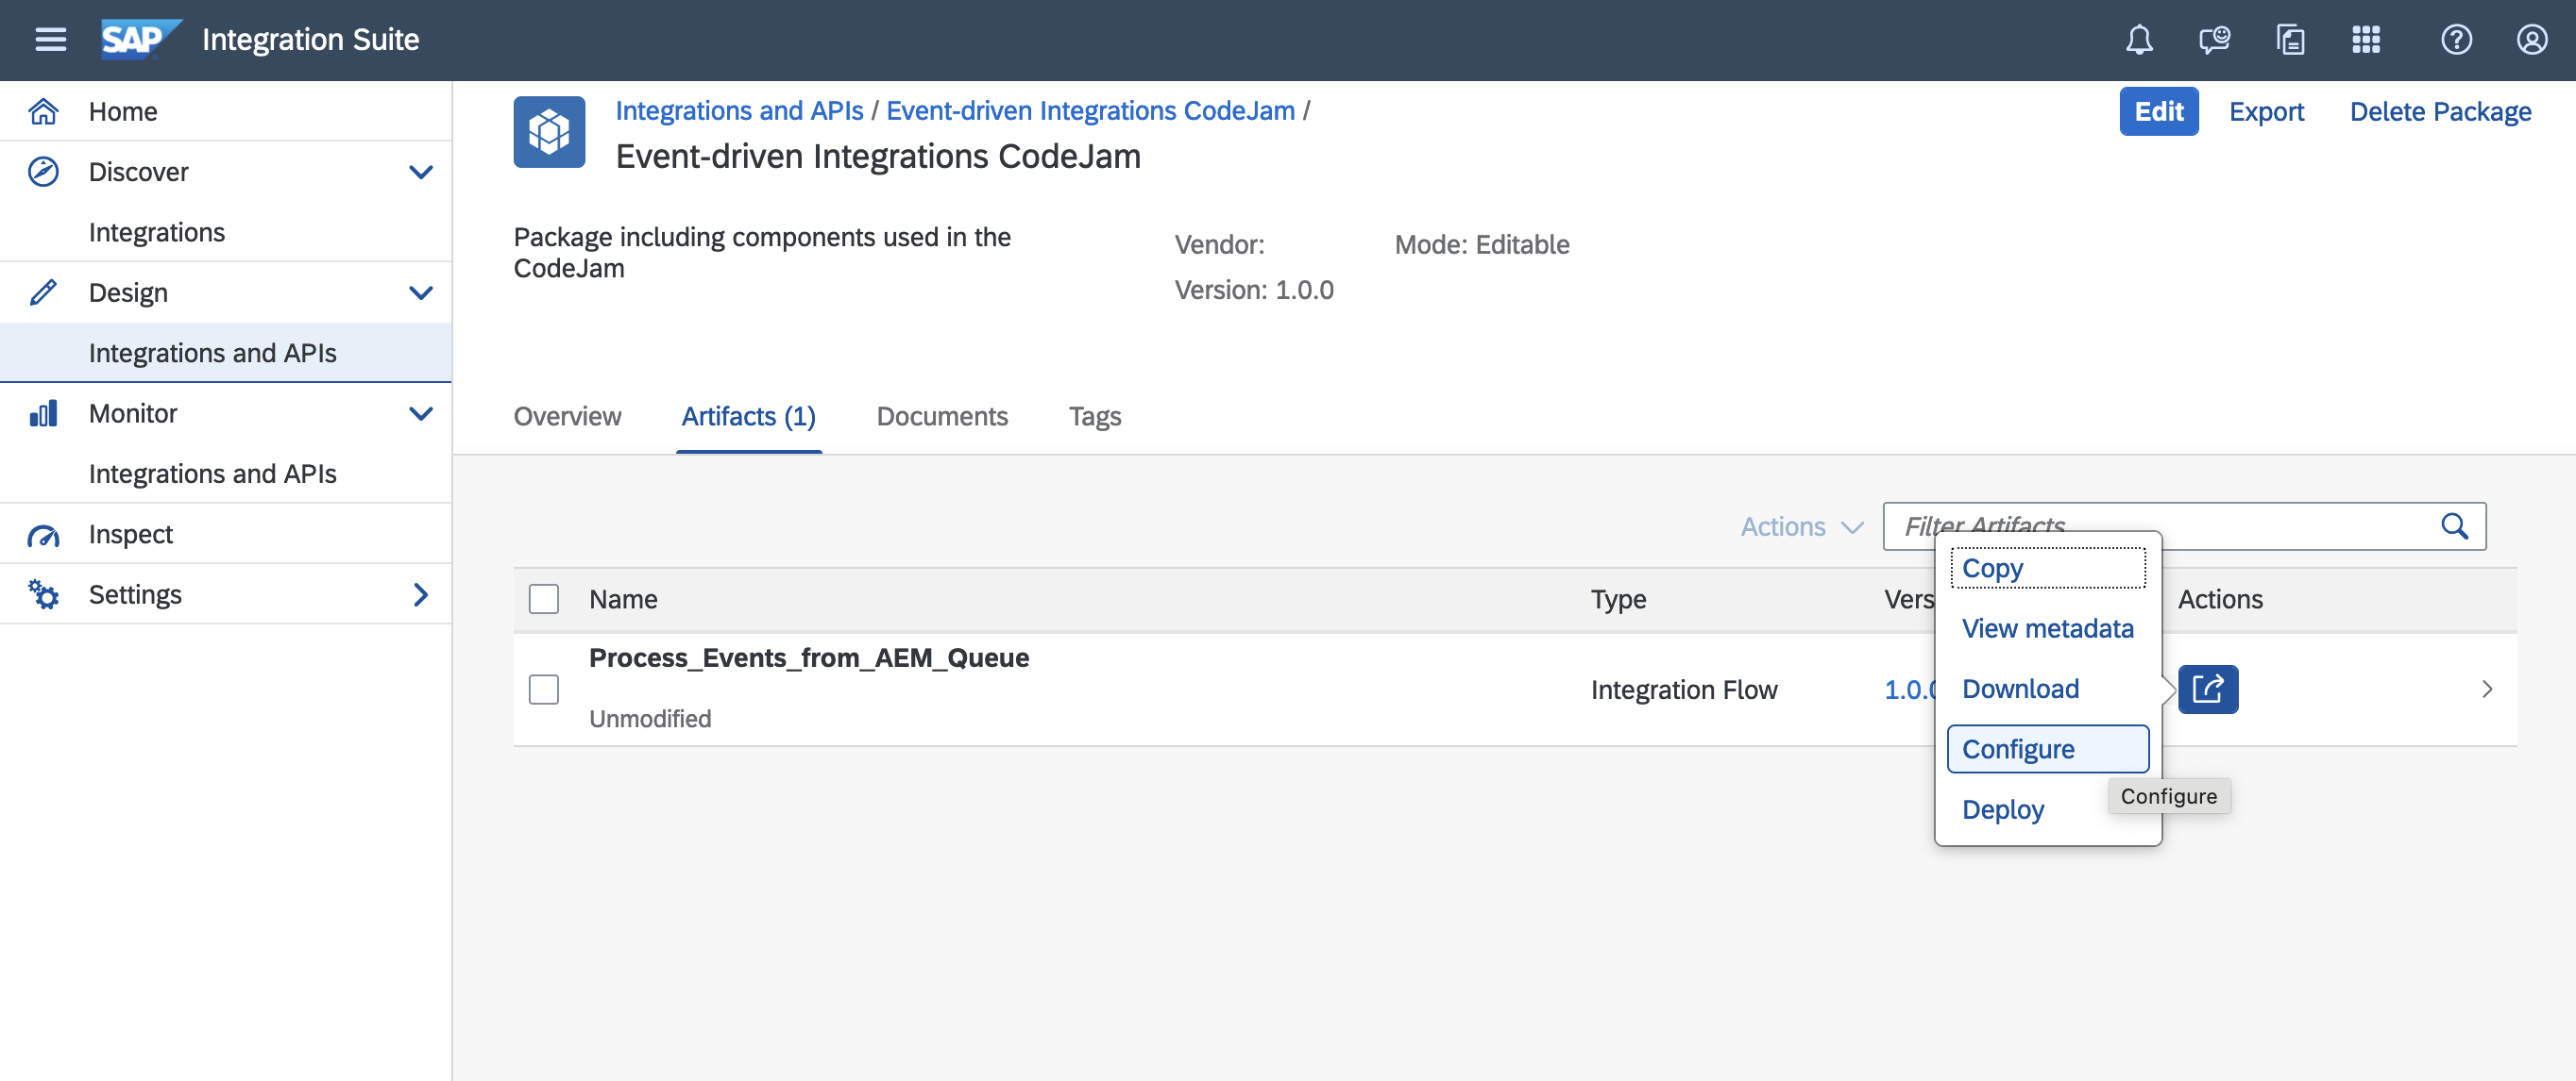This screenshot has height=1081, width=2576.
Task: Choose View metadata from the menu
Action: pos(2047,628)
